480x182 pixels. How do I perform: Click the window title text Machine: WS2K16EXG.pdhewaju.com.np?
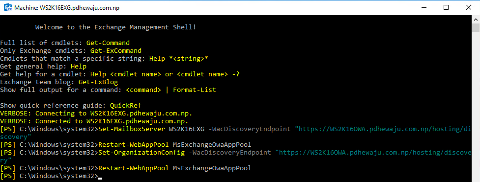[67, 8]
